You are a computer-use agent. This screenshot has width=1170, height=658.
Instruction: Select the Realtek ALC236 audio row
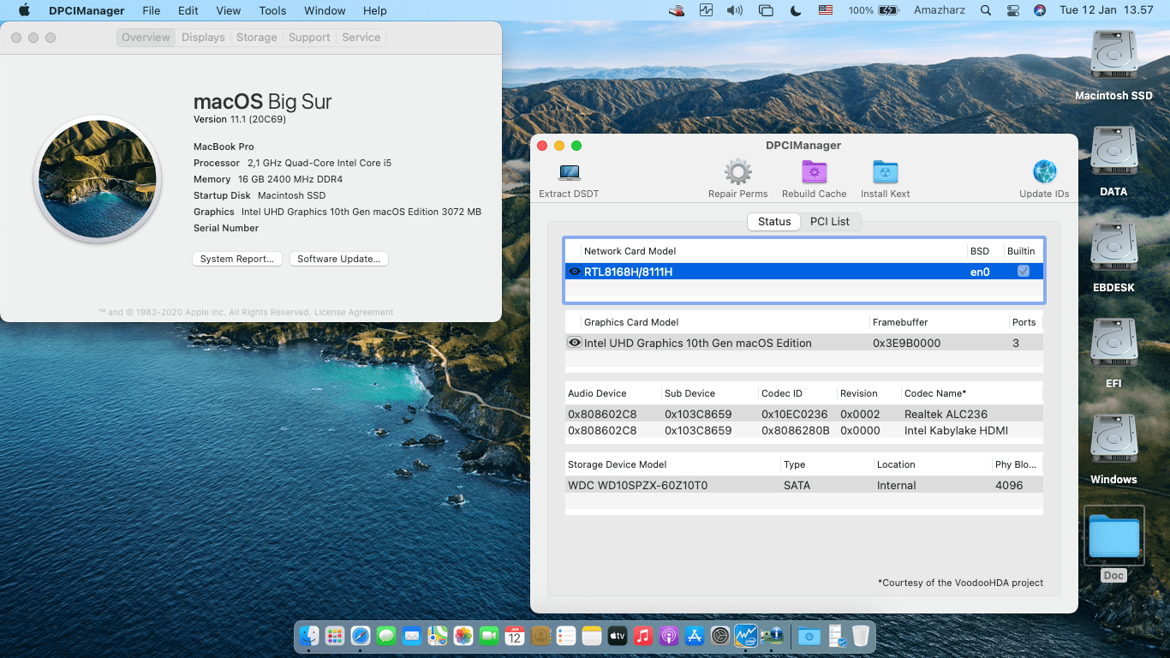pos(803,414)
